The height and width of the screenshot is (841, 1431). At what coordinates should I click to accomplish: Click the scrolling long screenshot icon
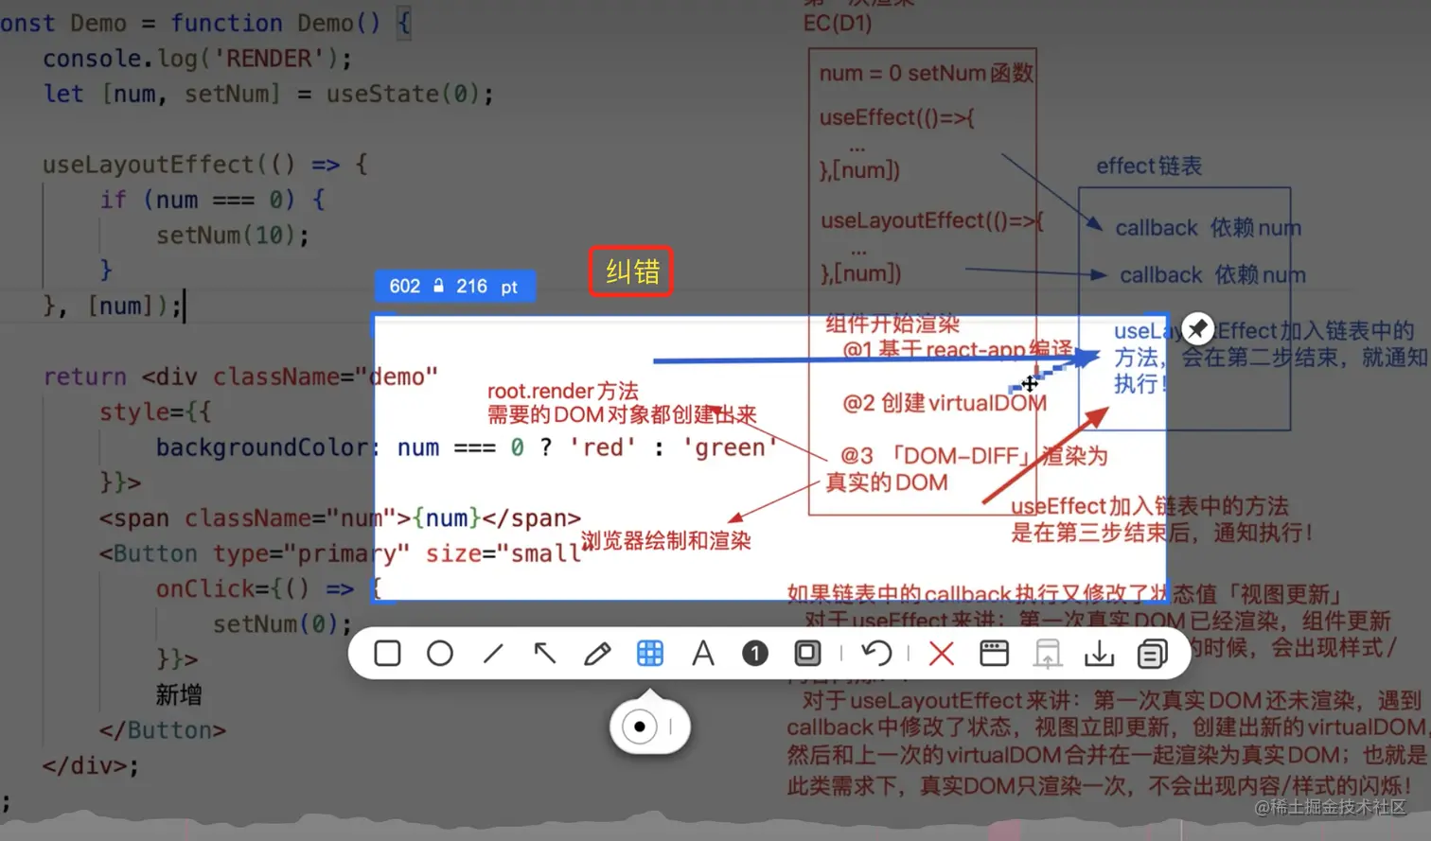(1047, 654)
